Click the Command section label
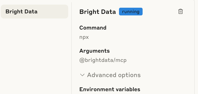Screen dimensions: 198x94 pyautogui.click(x=93, y=28)
